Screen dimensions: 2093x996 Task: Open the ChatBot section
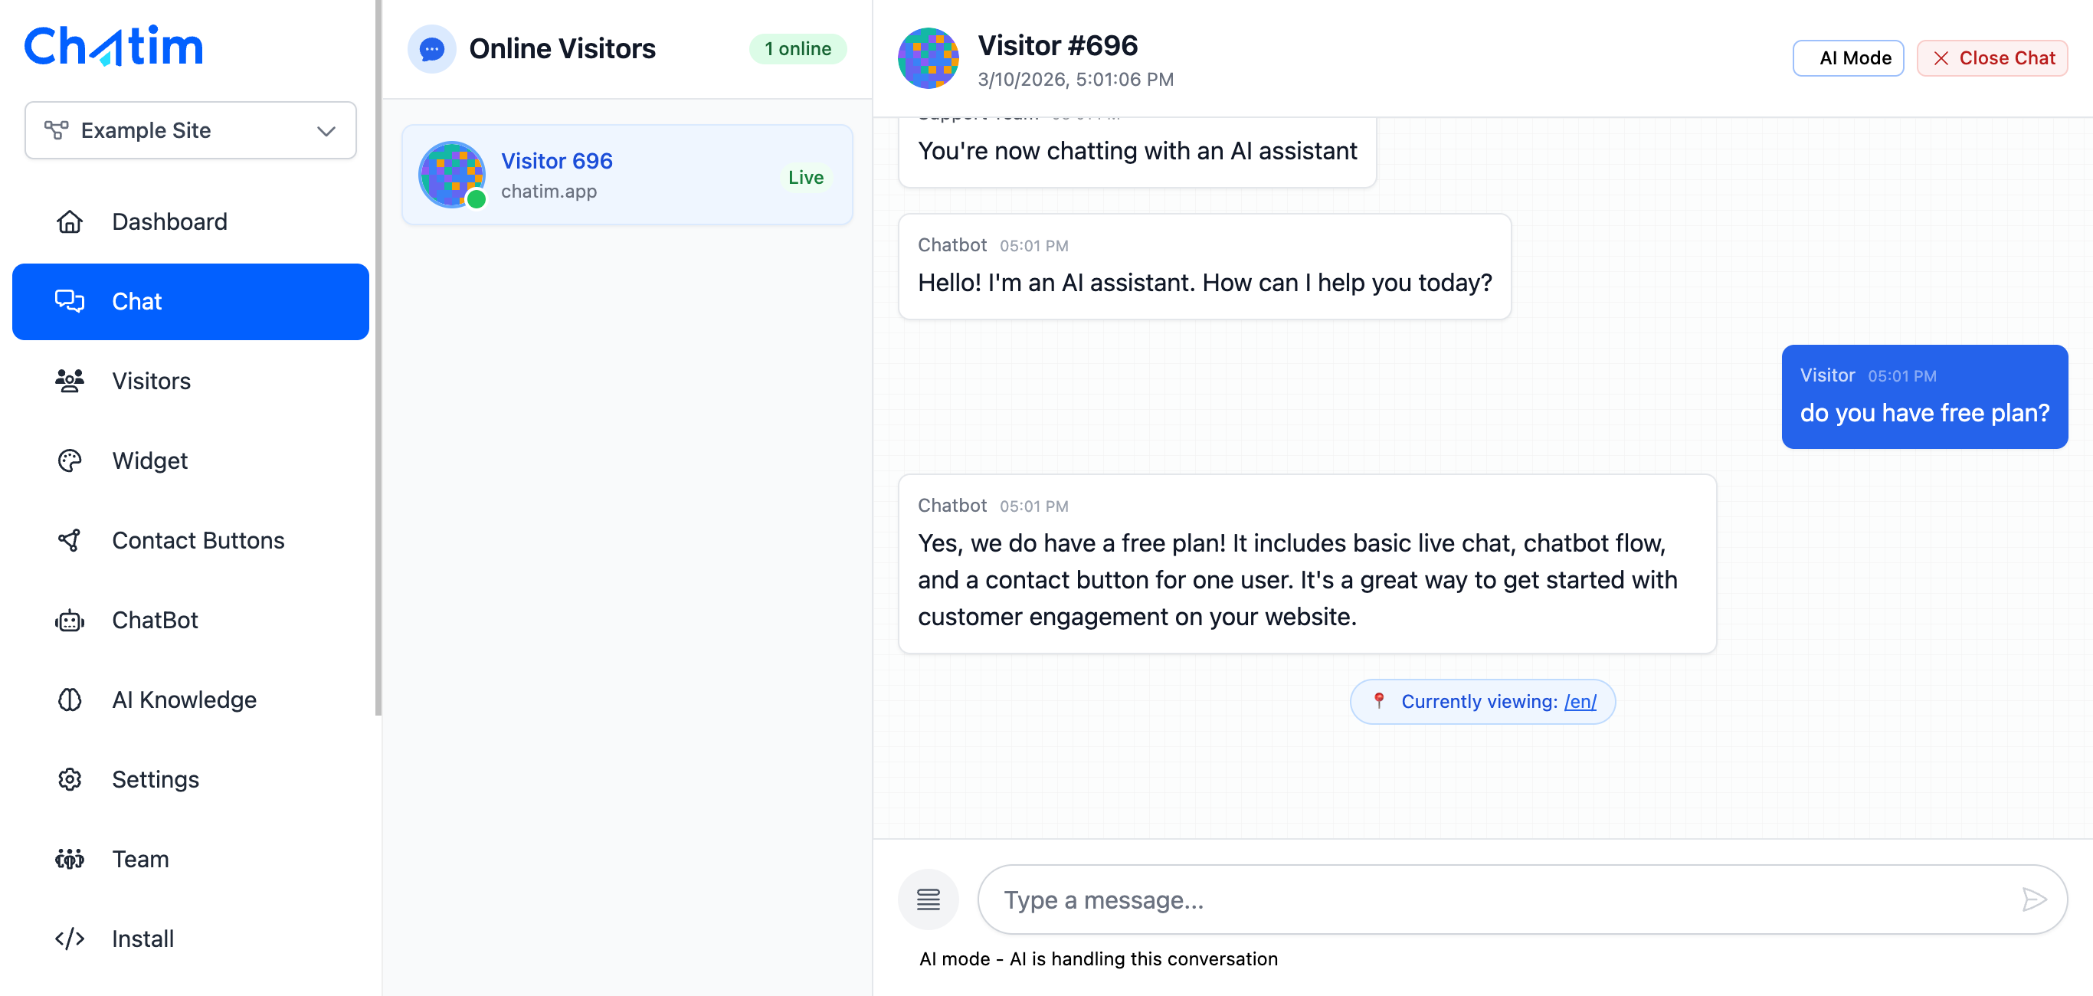(190, 620)
